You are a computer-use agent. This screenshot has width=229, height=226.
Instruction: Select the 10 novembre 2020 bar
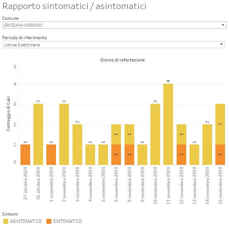pyautogui.click(x=155, y=134)
